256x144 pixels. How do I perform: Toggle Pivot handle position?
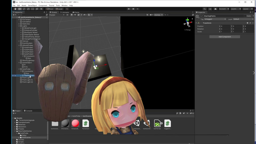(50, 9)
